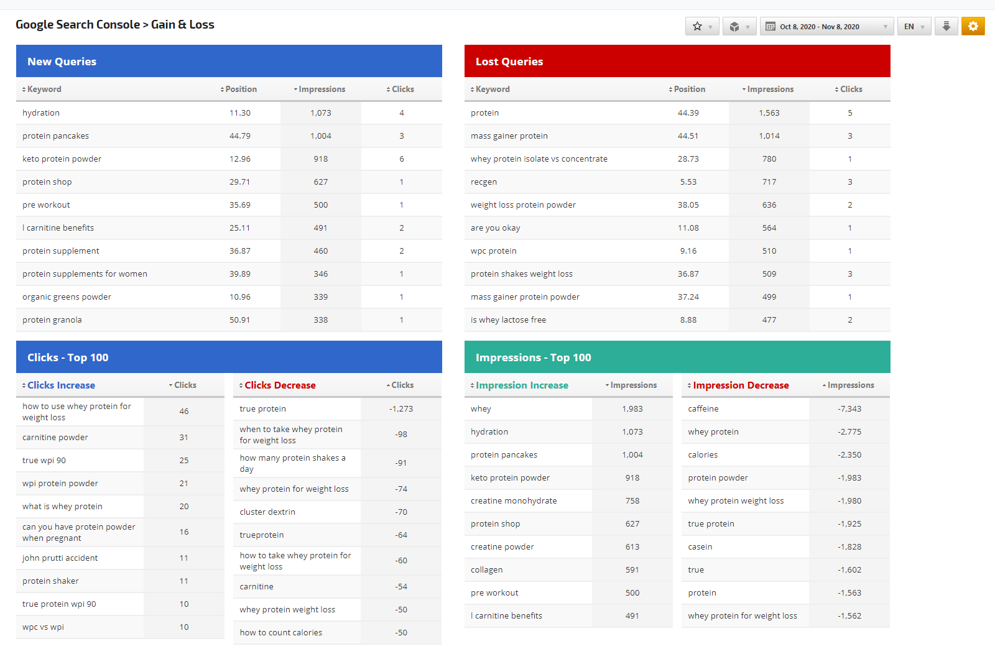Image resolution: width=995 pixels, height=654 pixels.
Task: Sort Lost Queries by Clicks column
Action: coord(851,90)
